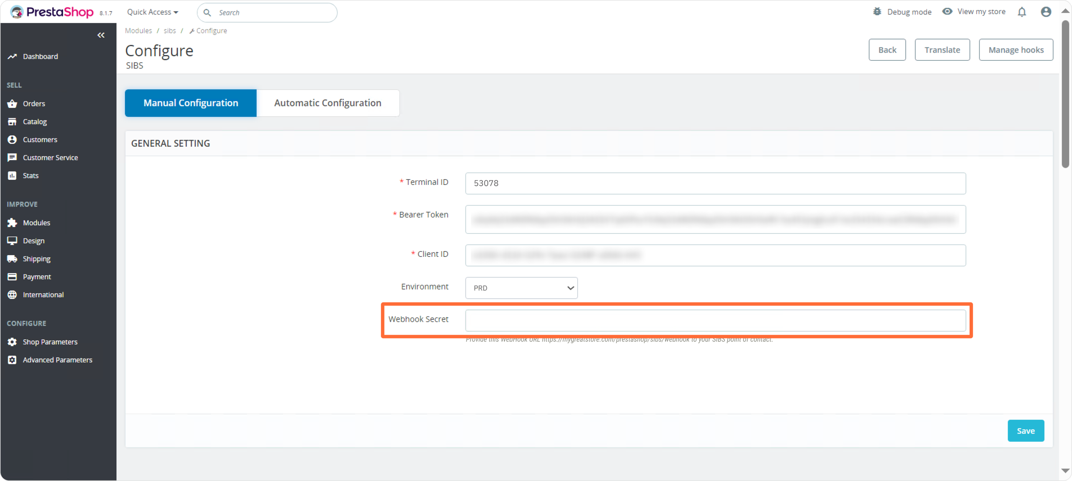Viewport: 1072px width, 481px height.
Task: Collapse the sidebar with double-chevron icon
Action: click(101, 35)
